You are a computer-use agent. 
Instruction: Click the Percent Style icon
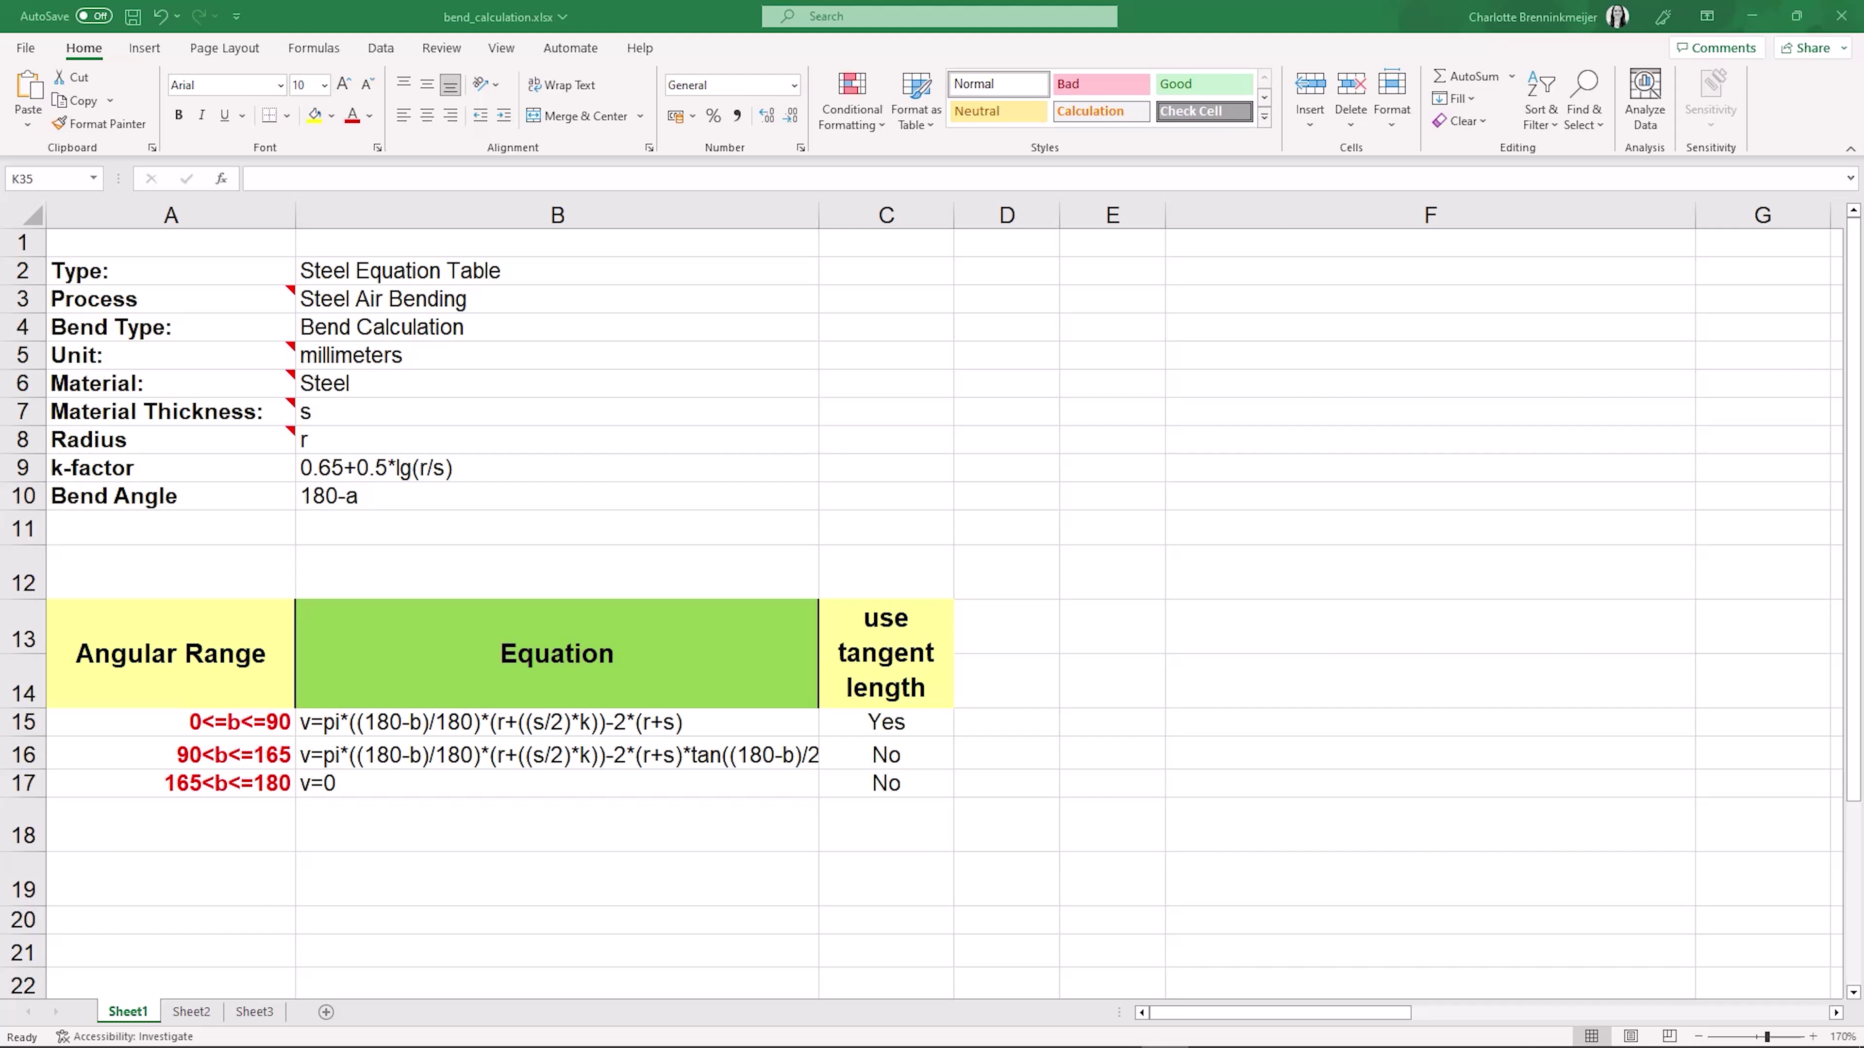[713, 116]
